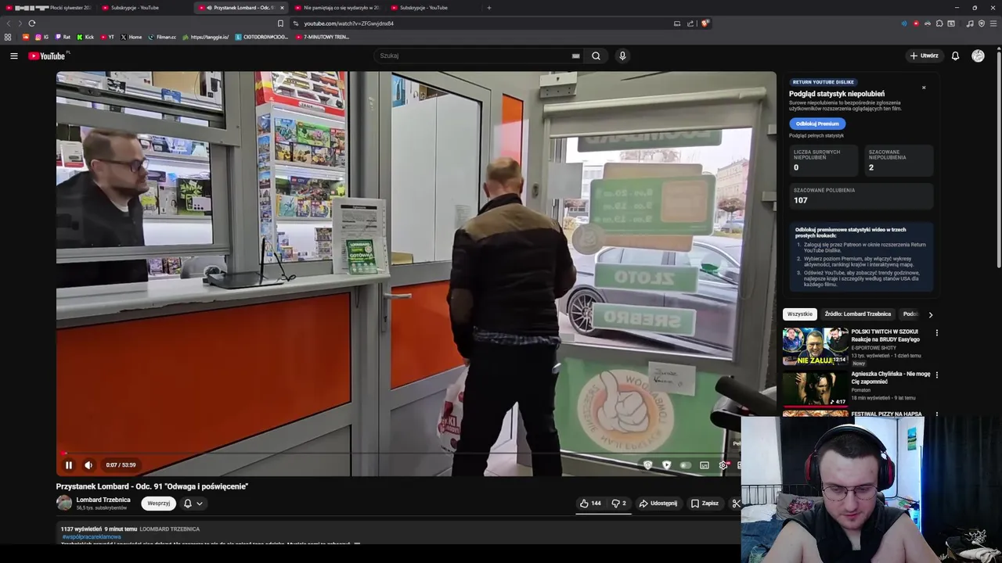Click the Home X bookmark
This screenshot has width=1002, height=563.
[132, 37]
